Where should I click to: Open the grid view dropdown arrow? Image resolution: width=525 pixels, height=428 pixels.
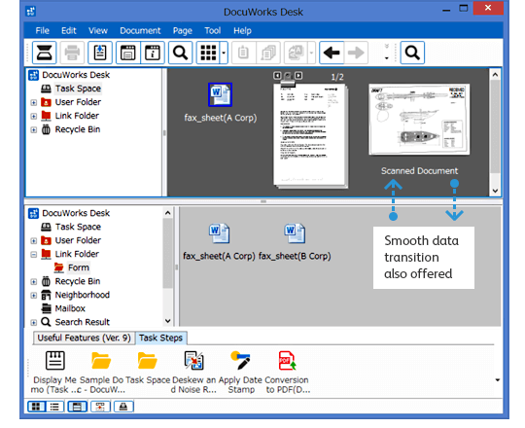pyautogui.click(x=224, y=53)
